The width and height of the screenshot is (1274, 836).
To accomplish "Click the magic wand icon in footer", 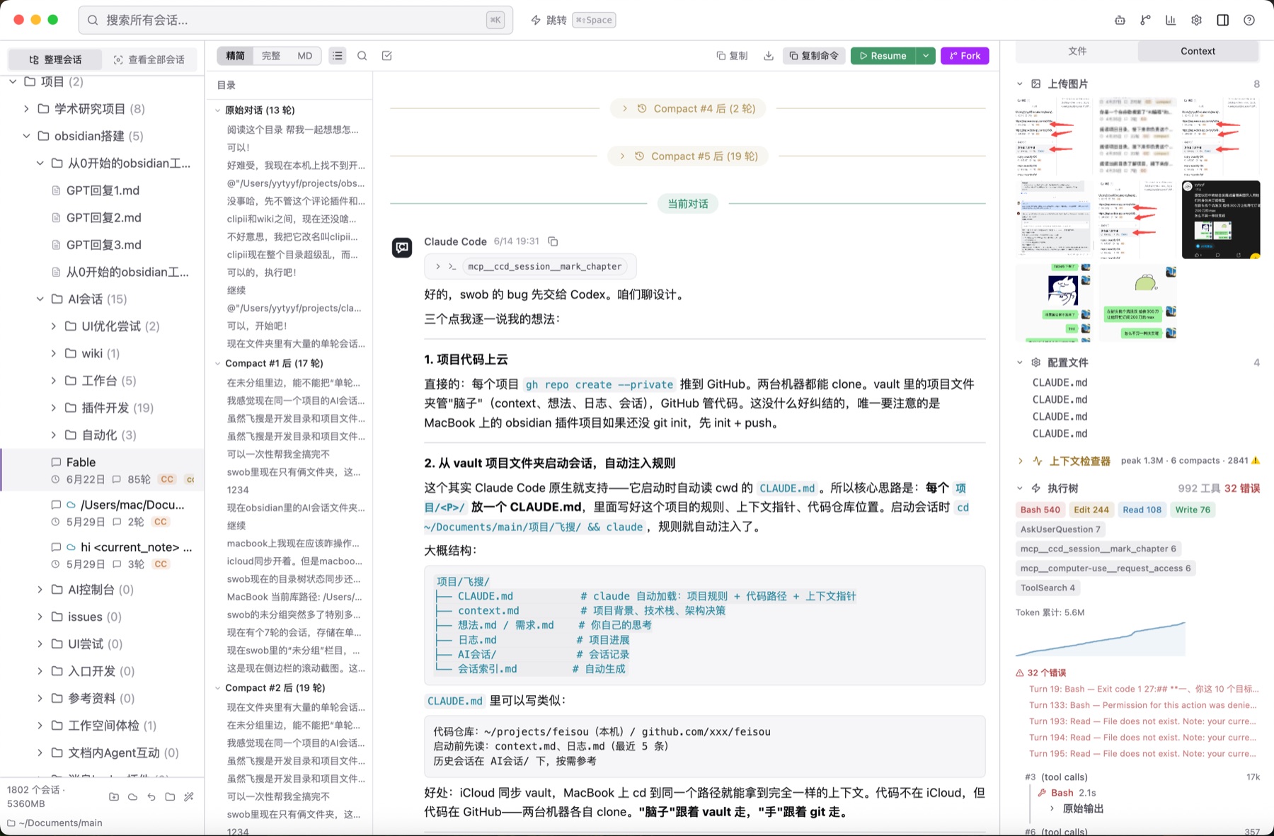I will point(188,796).
